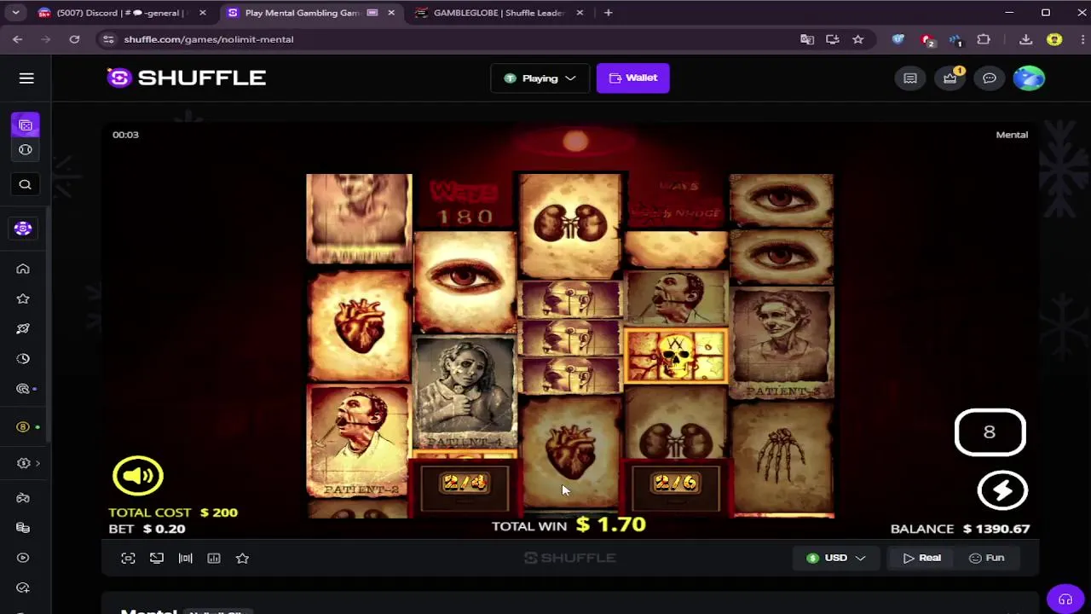
Task: Switch to Real play mode
Action: click(921, 558)
